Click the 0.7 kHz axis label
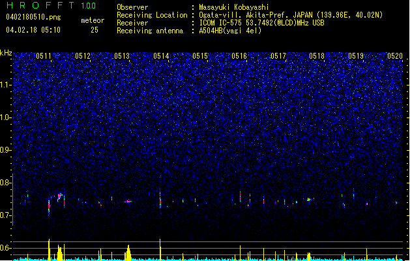 5,215
